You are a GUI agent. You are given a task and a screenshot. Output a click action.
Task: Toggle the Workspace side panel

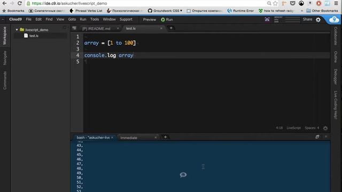point(5,36)
